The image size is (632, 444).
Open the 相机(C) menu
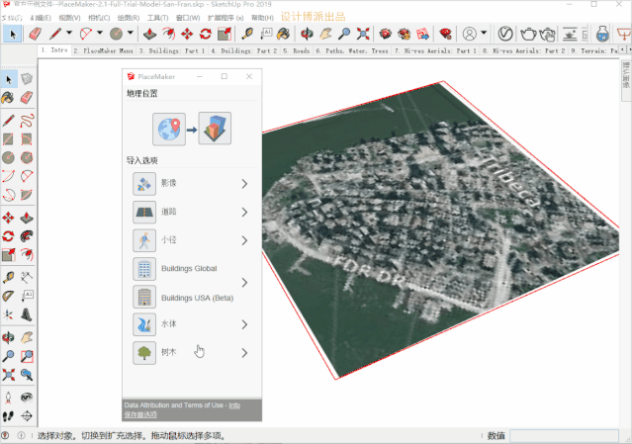(99, 18)
